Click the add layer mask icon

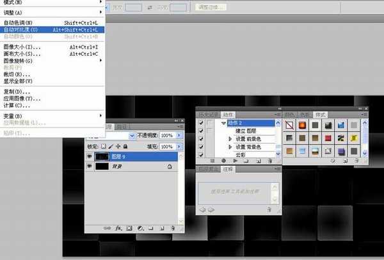pos(129,227)
